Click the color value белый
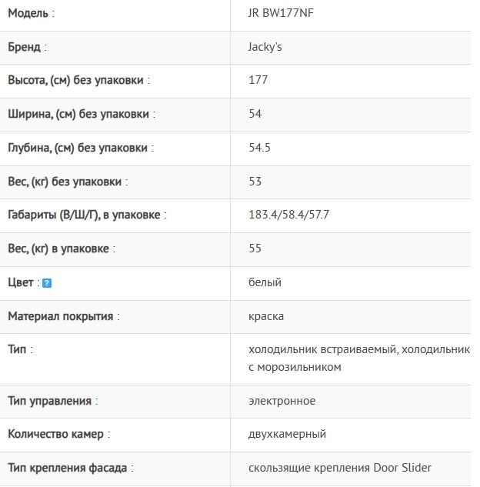 coord(265,282)
